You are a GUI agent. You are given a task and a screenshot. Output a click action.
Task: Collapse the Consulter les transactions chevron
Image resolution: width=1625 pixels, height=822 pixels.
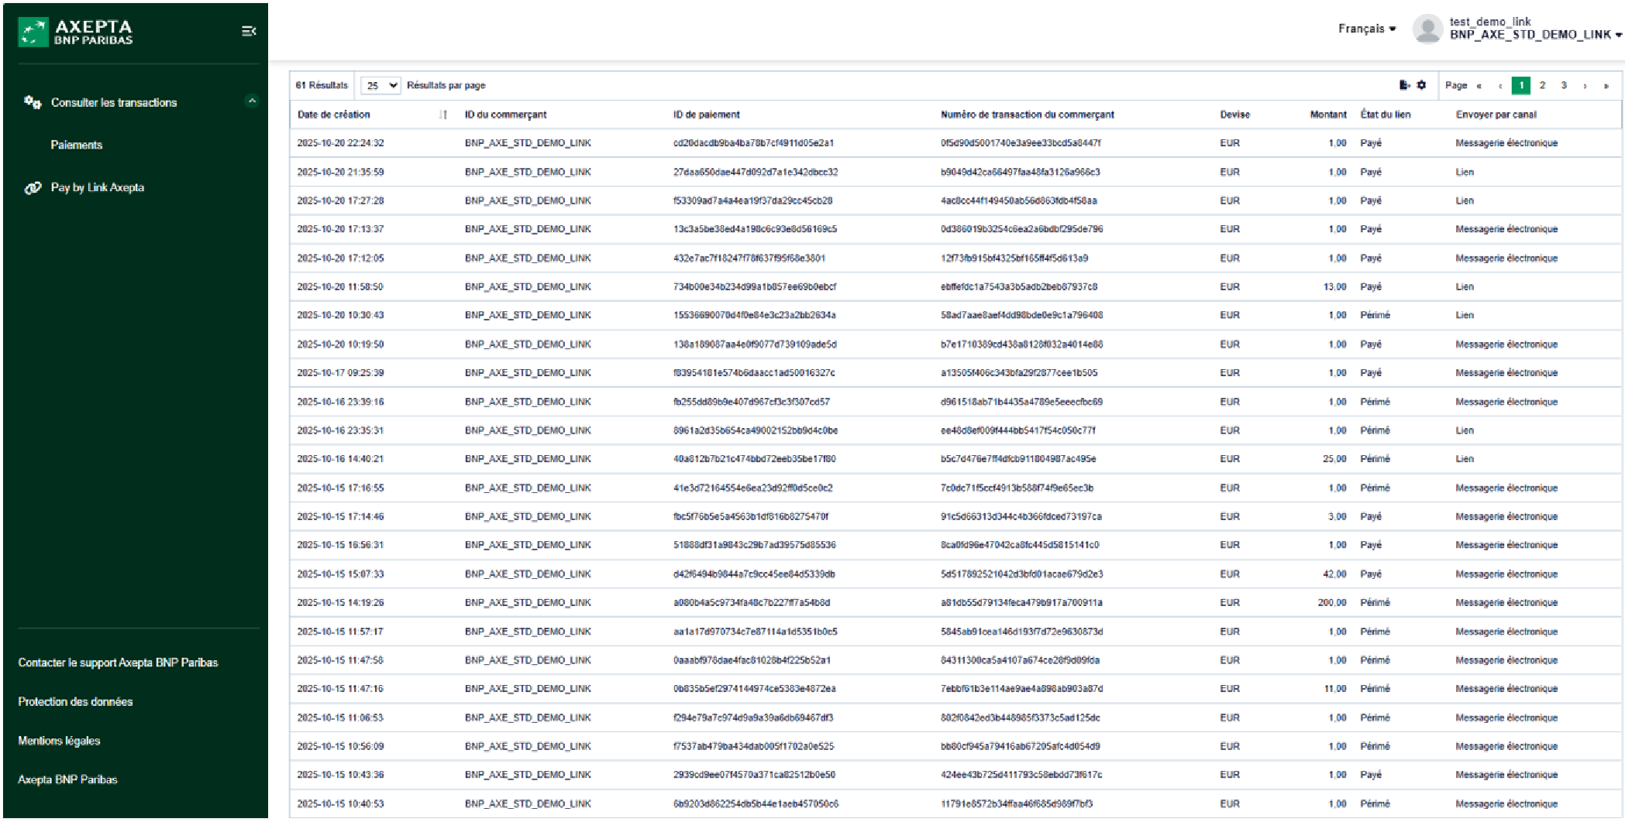251,101
